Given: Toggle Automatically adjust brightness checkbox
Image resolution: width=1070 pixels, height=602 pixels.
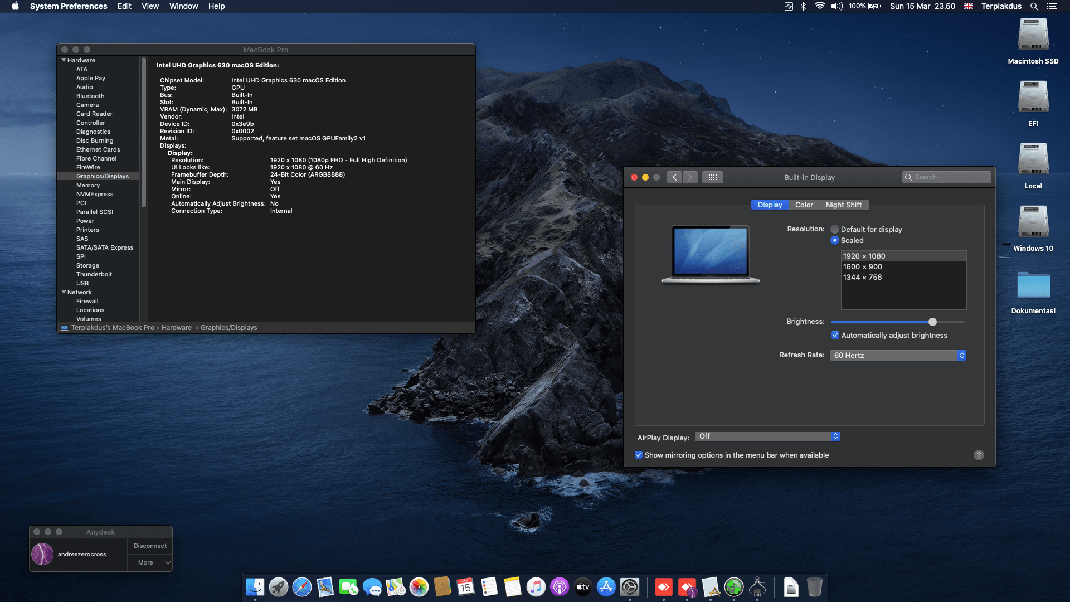Looking at the screenshot, I should tap(835, 335).
